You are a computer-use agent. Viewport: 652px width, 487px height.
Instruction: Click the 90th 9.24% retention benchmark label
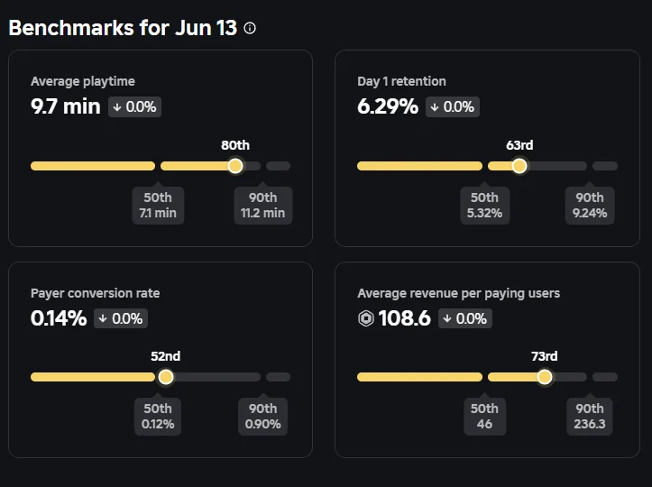pos(590,206)
